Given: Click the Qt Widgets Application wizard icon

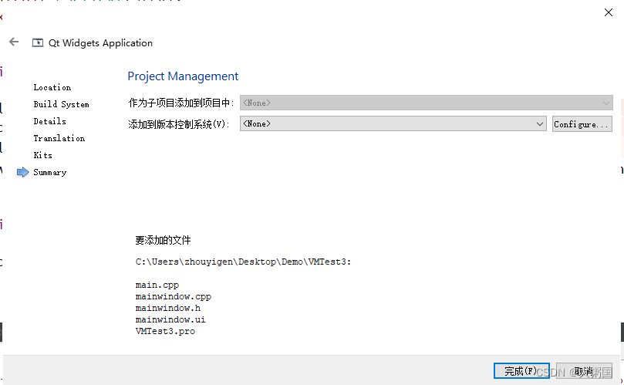Looking at the screenshot, I should coord(38,42).
